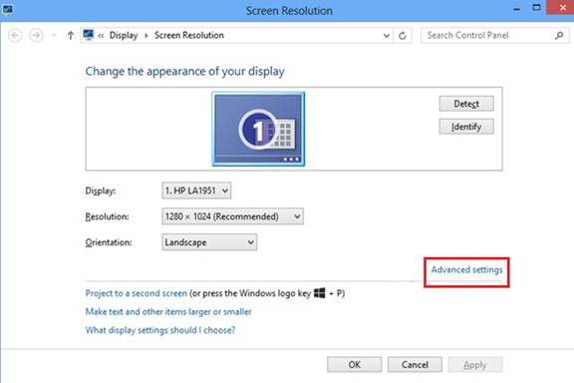The image size is (574, 383).
Task: Refresh the Control Panel address bar
Action: pyautogui.click(x=403, y=36)
